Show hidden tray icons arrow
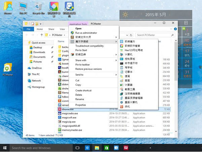The width and height of the screenshot is (202, 152). coord(150,148)
